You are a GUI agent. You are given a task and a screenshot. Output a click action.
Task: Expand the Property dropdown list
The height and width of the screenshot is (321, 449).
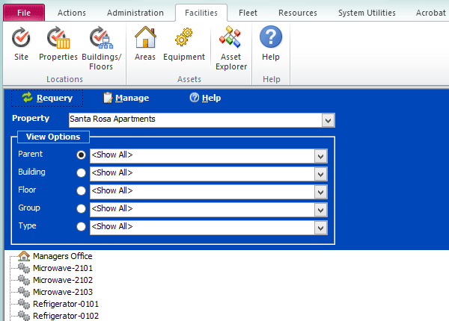click(327, 119)
